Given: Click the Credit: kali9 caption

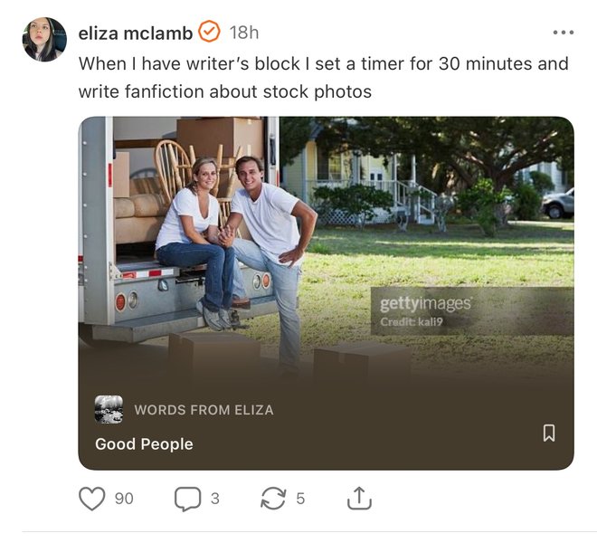Looking at the screenshot, I should coord(412,321).
